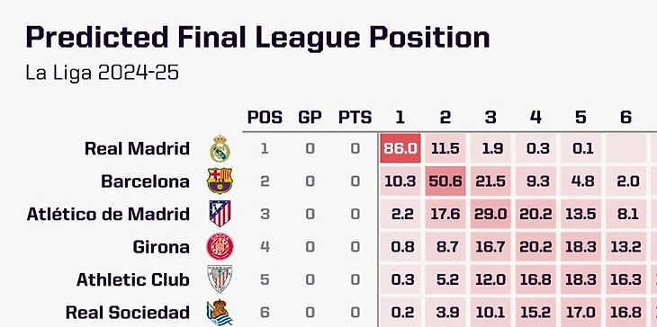This screenshot has height=327, width=657.
Task: Select the PTS column header
Action: coord(355,118)
